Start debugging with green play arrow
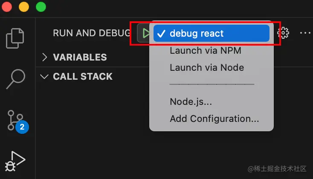 click(x=146, y=33)
